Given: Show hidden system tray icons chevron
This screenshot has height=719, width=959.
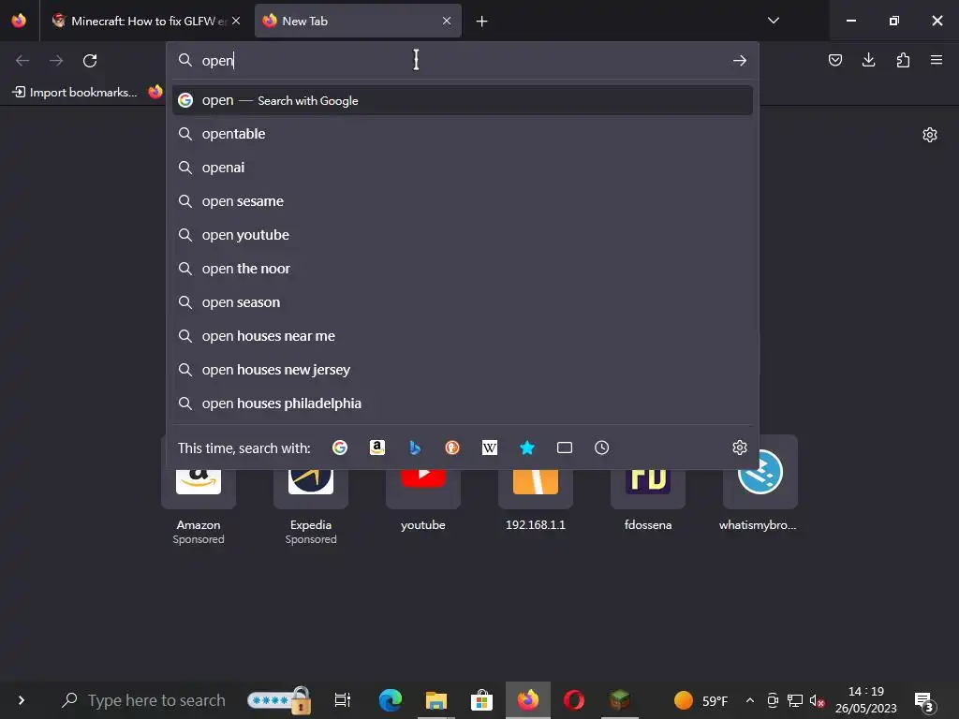Looking at the screenshot, I should click(750, 700).
